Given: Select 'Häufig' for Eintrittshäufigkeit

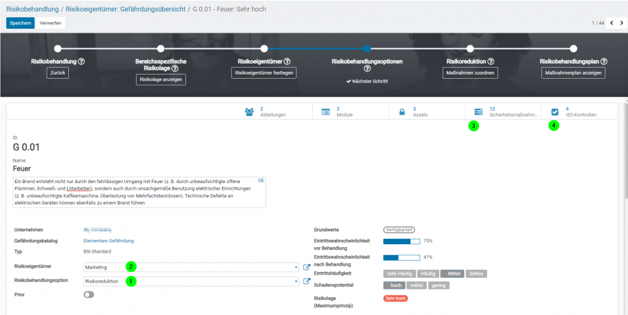Looking at the screenshot, I should pos(429,274).
